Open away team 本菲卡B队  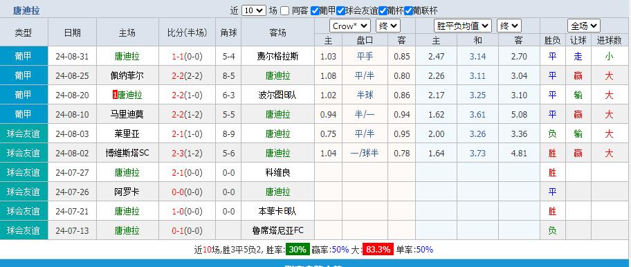[x=277, y=211]
